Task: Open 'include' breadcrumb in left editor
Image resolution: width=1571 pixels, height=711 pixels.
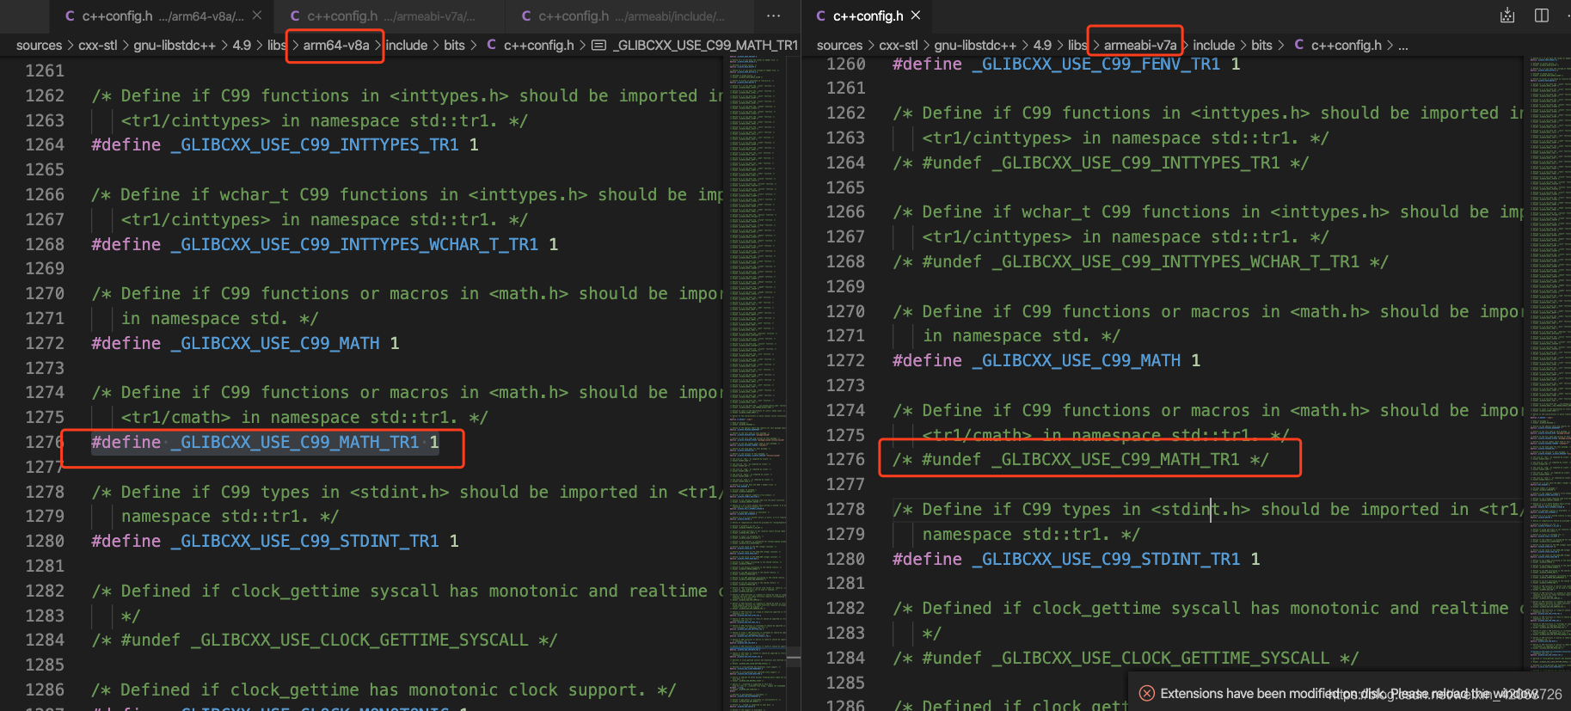Action: (x=407, y=45)
